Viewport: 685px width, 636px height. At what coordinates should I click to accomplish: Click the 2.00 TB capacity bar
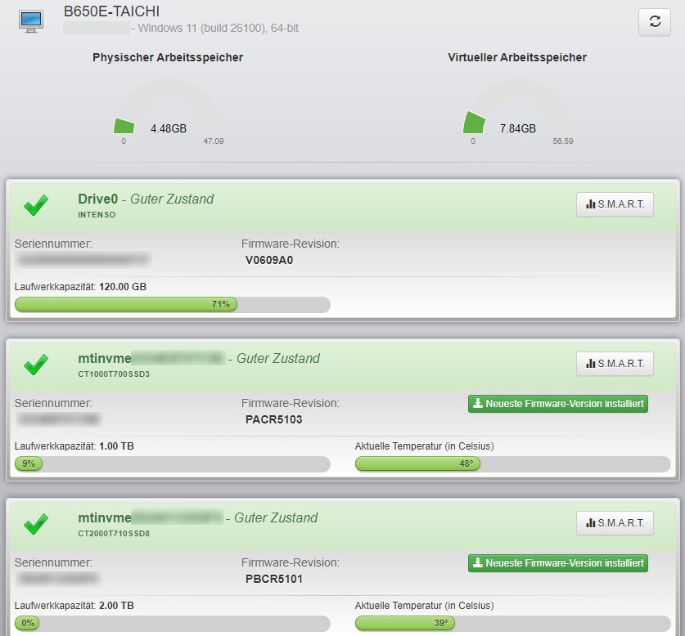click(x=172, y=624)
